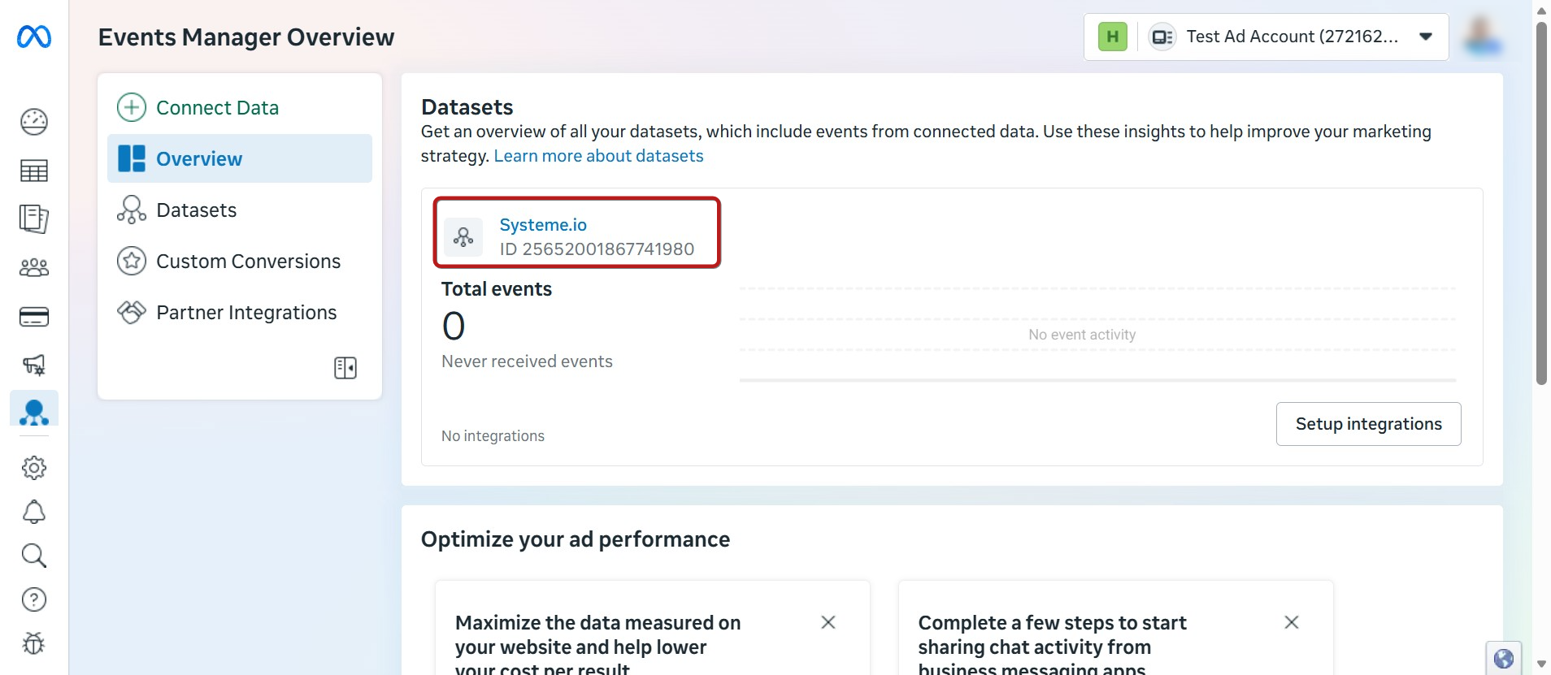Open Notifications bell icon

pos(34,512)
